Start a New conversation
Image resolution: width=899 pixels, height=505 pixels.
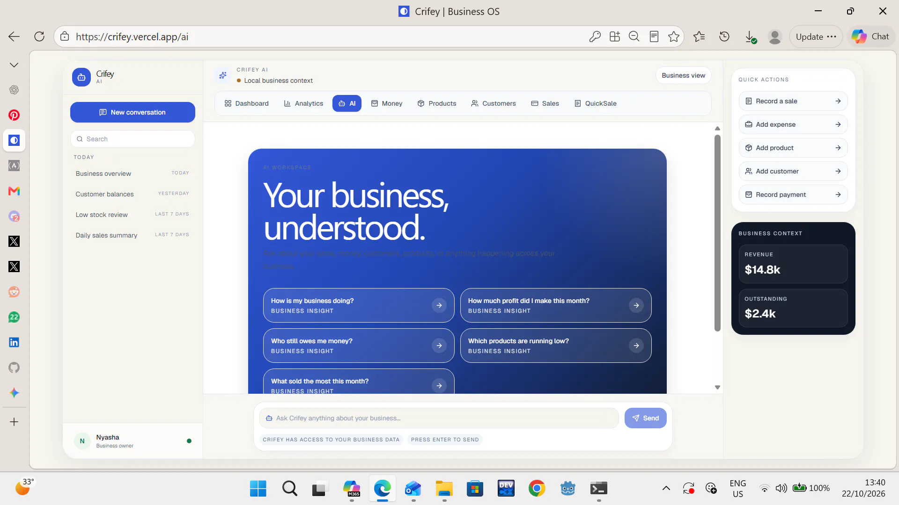pos(133,112)
